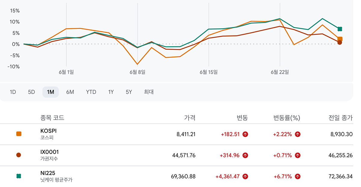The image size is (361, 187).
Task: Click the KOSPI change up-arrow icon
Action: point(245,134)
